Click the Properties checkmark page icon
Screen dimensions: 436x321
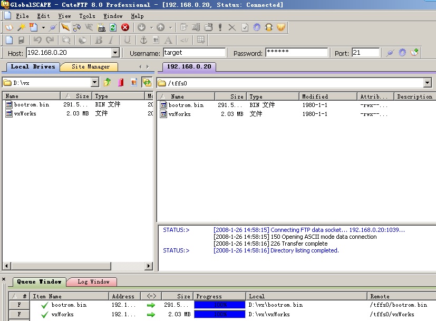click(x=245, y=27)
